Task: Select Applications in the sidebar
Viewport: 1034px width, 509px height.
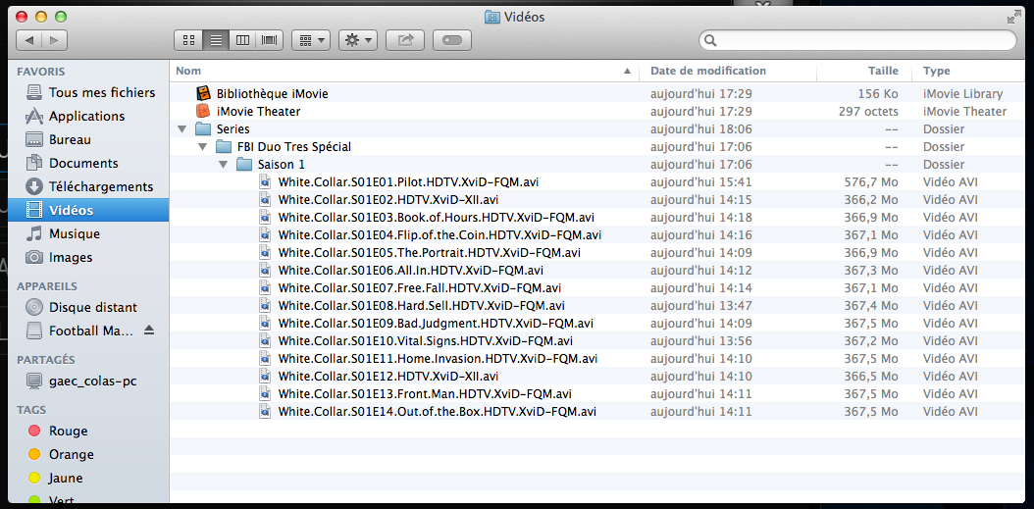Action: (x=86, y=116)
